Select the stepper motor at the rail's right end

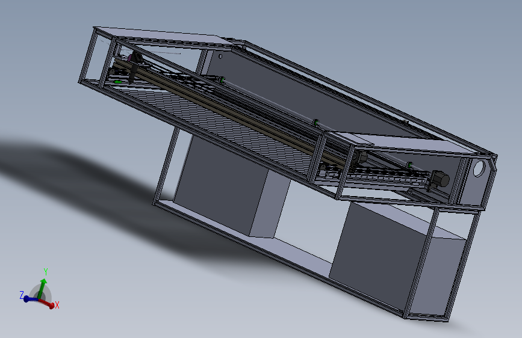coord(440,180)
